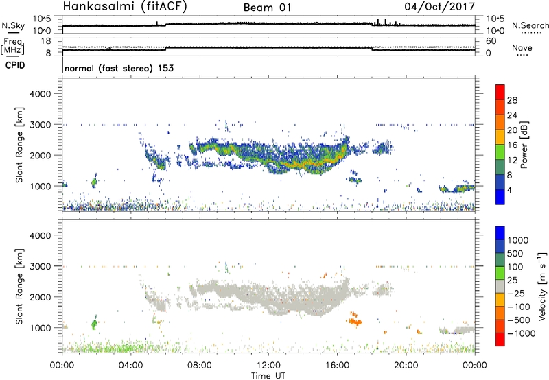The height and width of the screenshot is (380, 549).
Task: Click the blue top of velocity colorbar
Action: (x=500, y=233)
